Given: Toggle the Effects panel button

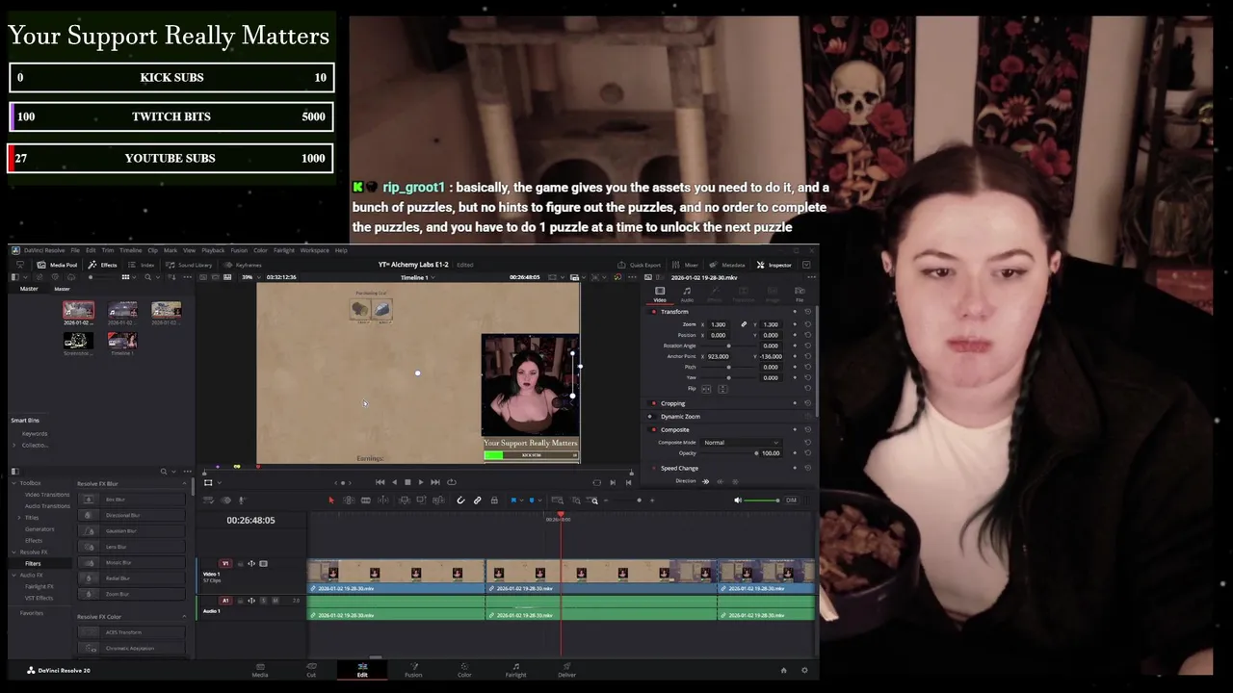Looking at the screenshot, I should tap(102, 265).
